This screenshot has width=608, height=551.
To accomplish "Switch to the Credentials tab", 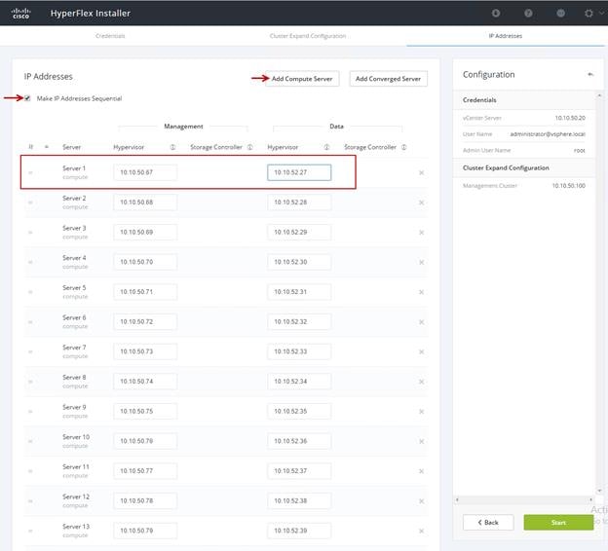I will (110, 36).
